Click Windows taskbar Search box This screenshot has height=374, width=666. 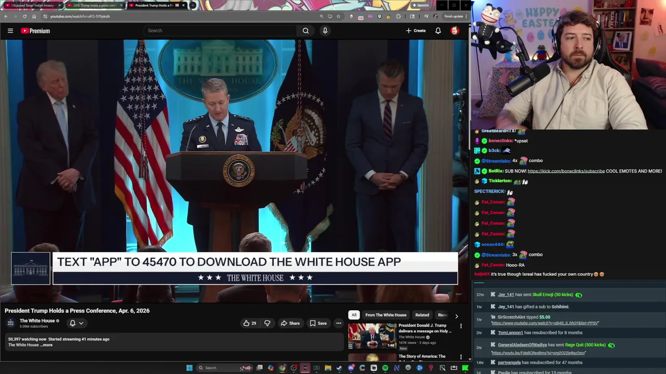pyautogui.click(x=225, y=368)
